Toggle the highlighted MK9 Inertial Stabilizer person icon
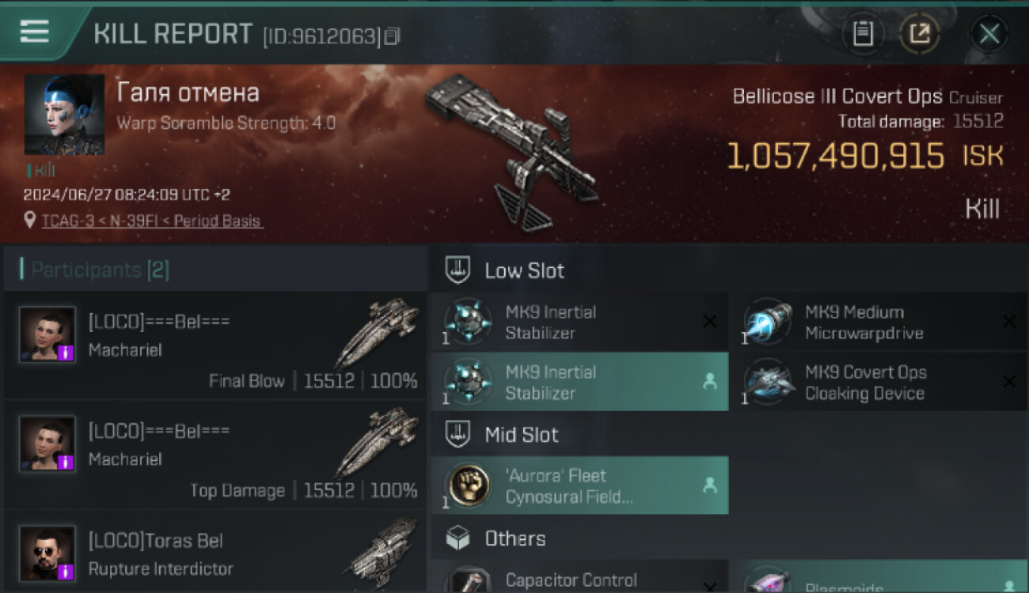This screenshot has height=593, width=1029. 709,381
